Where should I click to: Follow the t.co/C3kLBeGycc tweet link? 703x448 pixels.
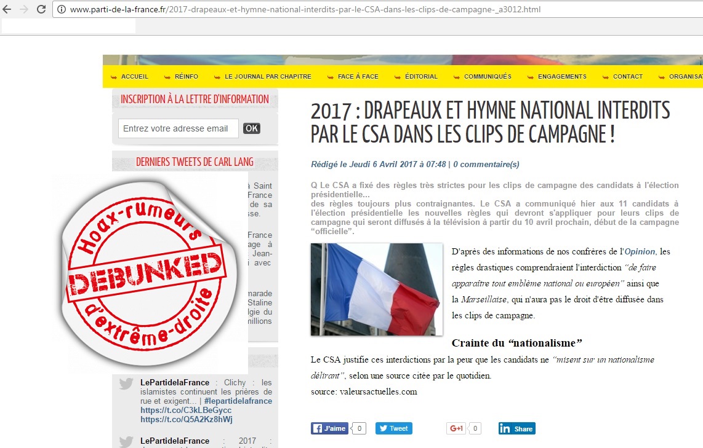[x=186, y=410]
